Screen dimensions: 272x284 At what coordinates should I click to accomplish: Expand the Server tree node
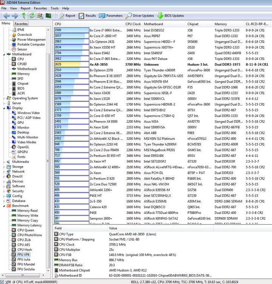[4, 103]
